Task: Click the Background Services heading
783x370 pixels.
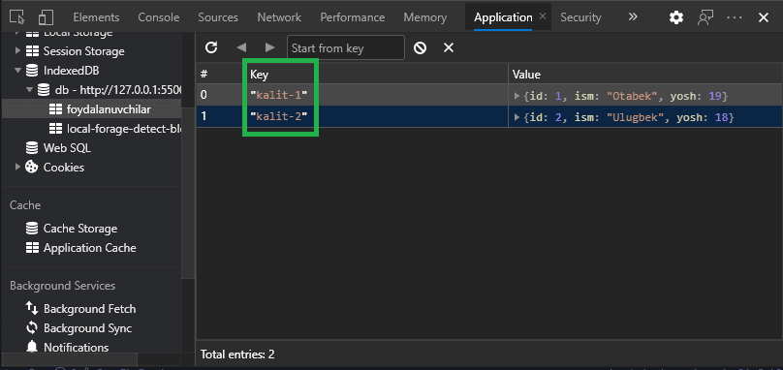Action: coord(62,286)
